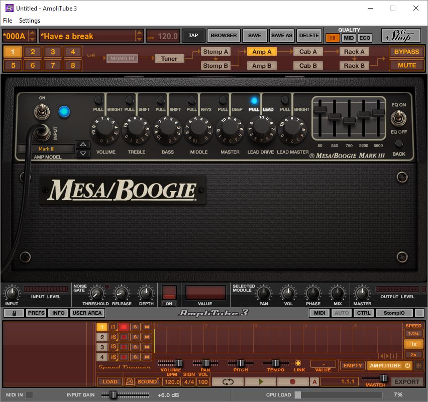Click the BROWSER button
428x402 pixels.
[224, 36]
